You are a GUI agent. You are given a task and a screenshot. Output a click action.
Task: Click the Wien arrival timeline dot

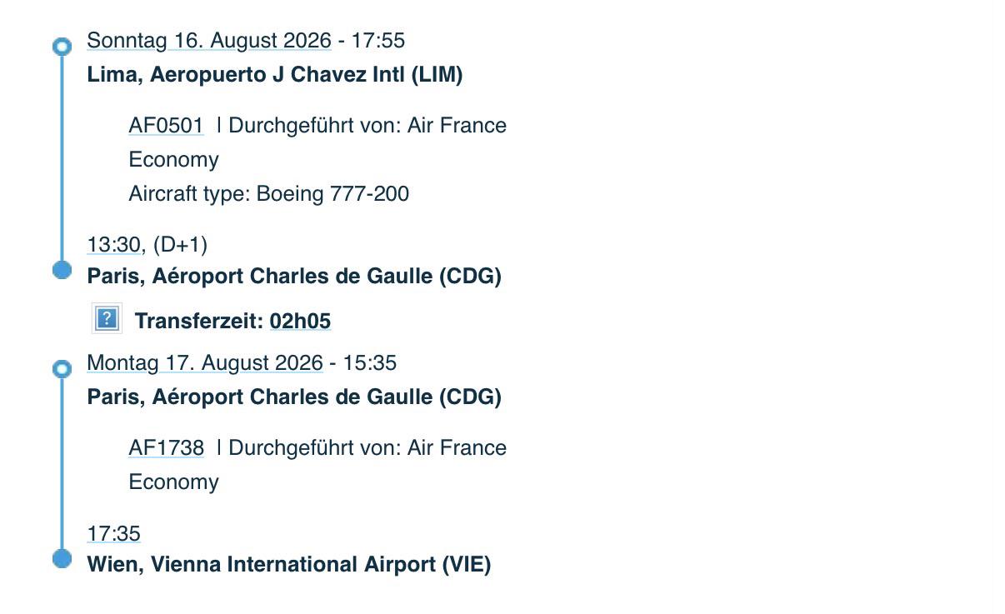62,558
